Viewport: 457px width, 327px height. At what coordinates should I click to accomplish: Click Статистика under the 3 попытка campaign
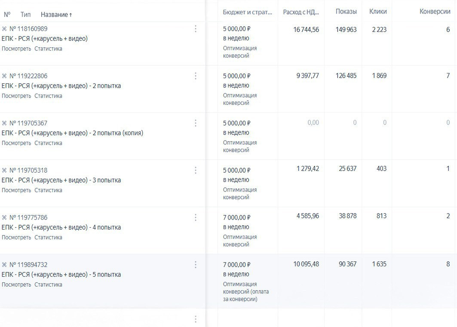tap(48, 190)
